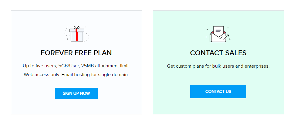Click the small circle beside envelope icon
Screen dimensions: 297x125
click(x=230, y=39)
